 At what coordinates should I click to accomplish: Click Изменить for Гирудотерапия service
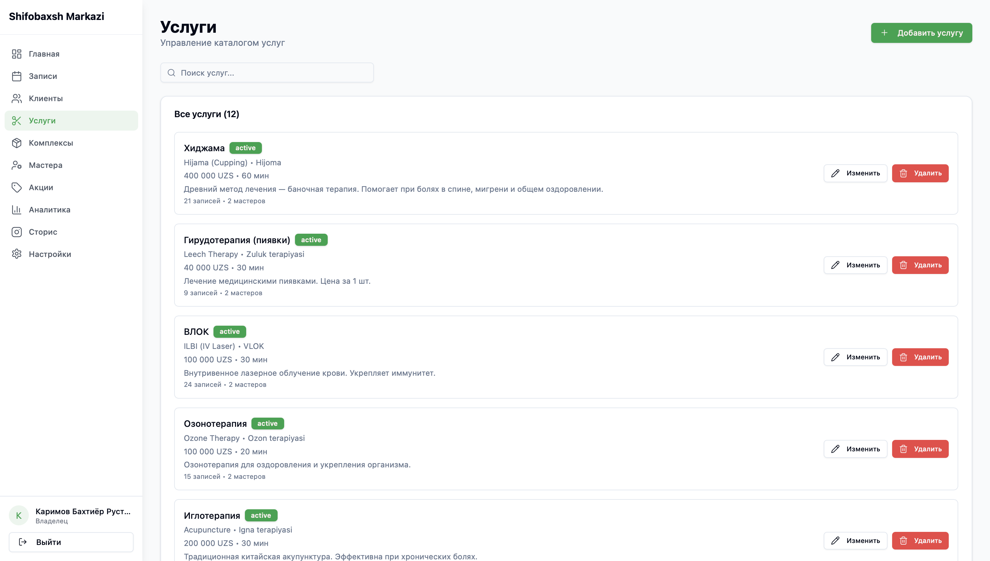coord(855,265)
